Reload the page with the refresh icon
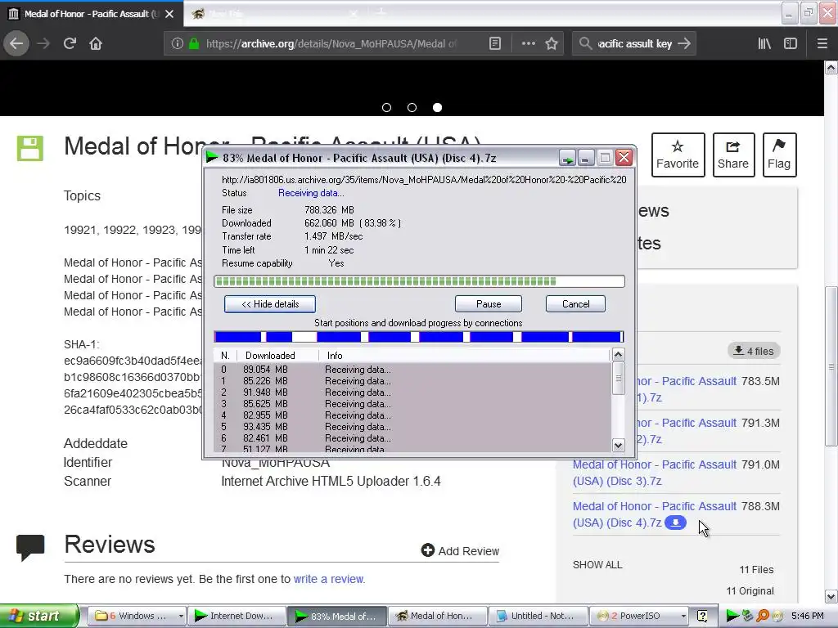Viewport: 838px width, 628px height. (70, 43)
